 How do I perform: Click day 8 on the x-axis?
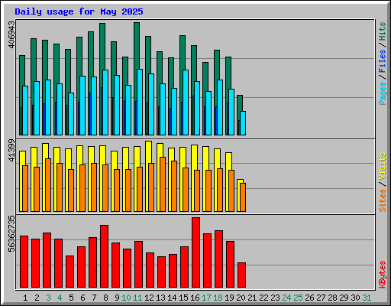click(x=105, y=298)
